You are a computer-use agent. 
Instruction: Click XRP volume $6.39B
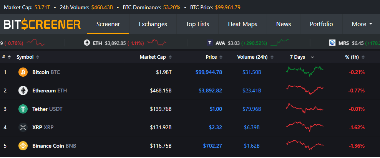252,127
